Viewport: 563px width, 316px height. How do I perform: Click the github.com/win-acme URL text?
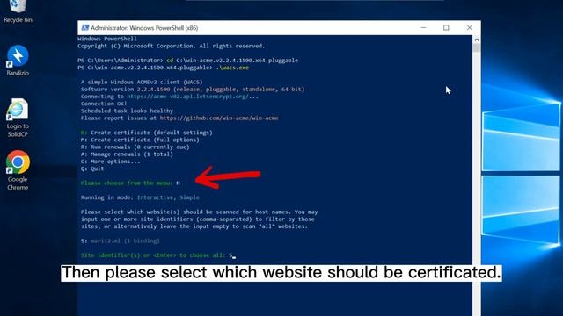click(219, 118)
